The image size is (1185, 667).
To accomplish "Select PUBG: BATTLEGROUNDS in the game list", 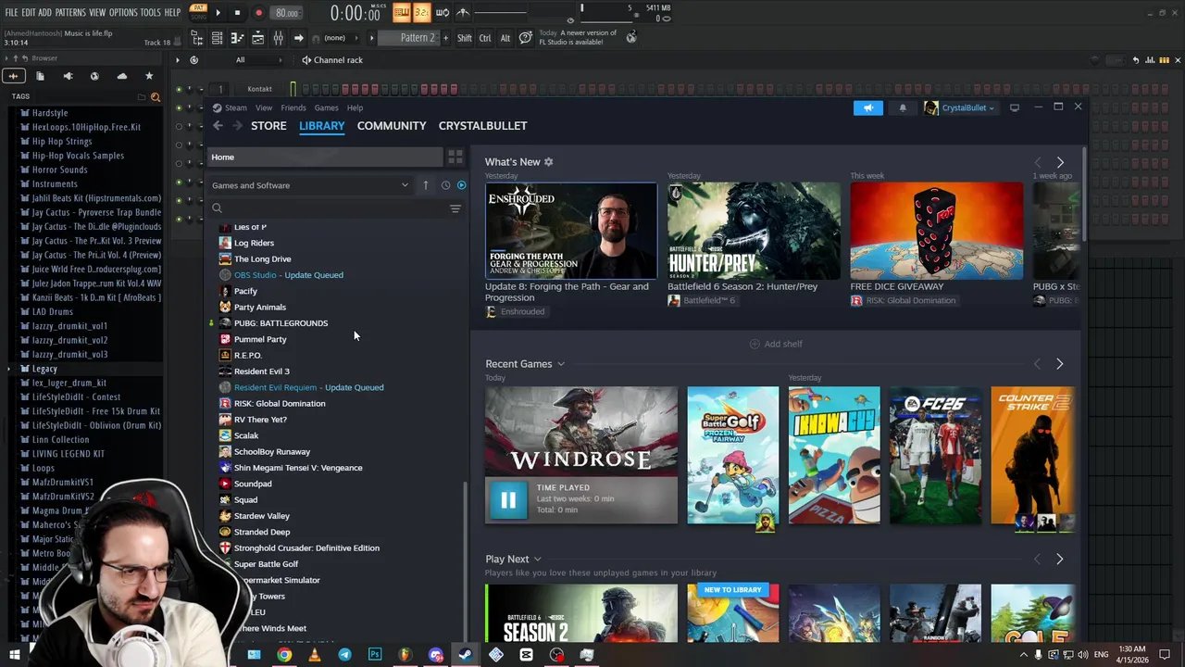I will [281, 323].
